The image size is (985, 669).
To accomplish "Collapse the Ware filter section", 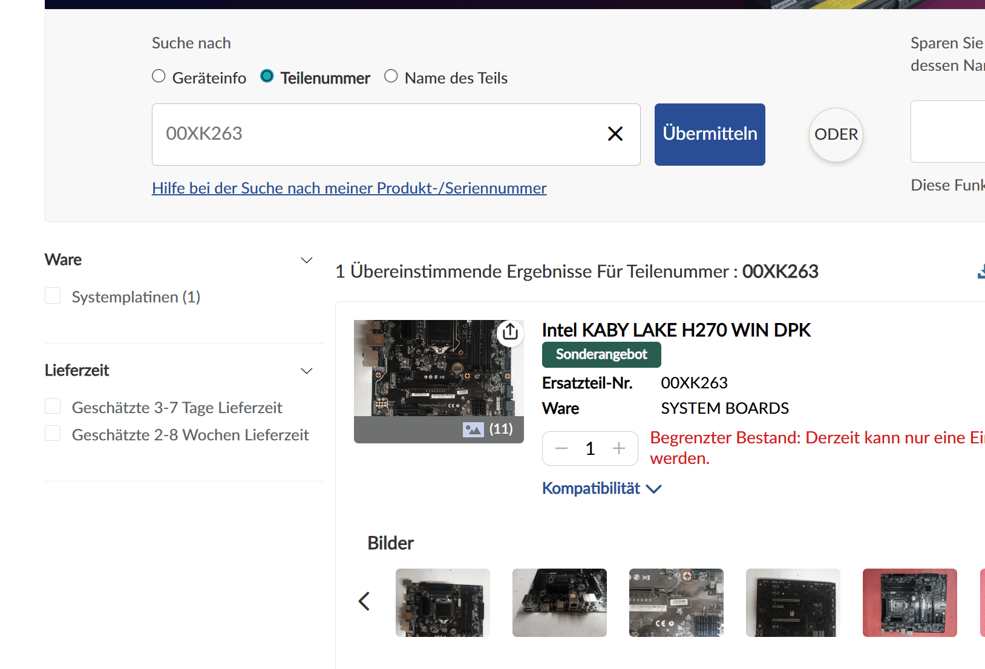I will click(307, 260).
